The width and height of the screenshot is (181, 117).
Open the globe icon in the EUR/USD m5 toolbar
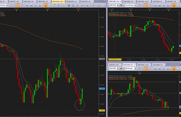(58, 5)
